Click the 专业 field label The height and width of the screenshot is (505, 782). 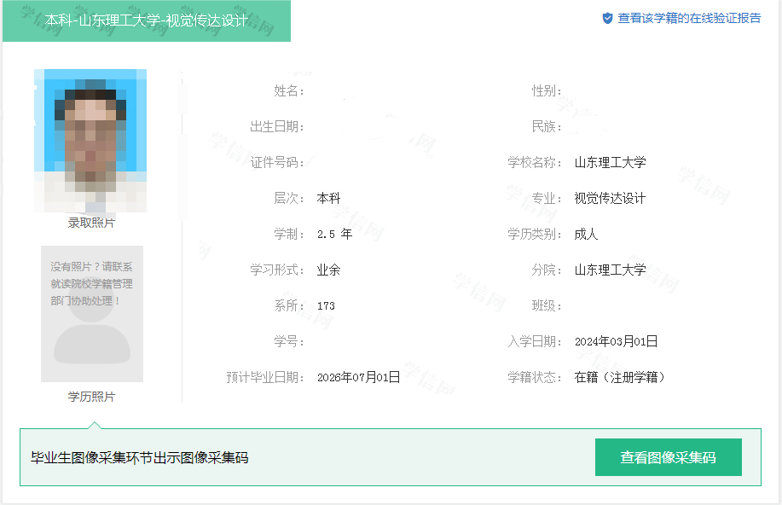547,199
